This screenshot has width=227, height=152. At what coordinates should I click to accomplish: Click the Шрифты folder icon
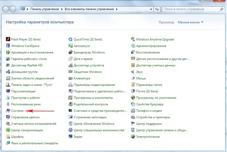click(x=8, y=137)
